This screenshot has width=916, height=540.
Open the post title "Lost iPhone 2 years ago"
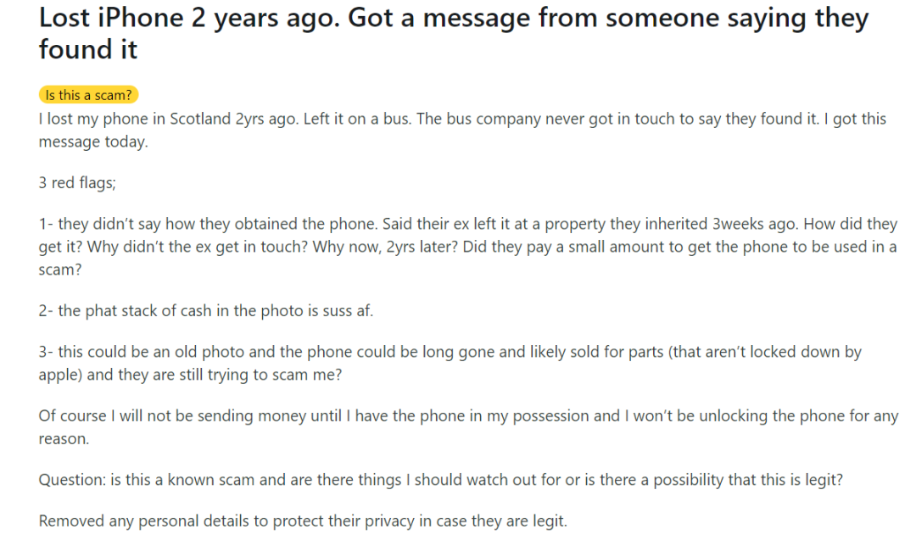coord(453,33)
